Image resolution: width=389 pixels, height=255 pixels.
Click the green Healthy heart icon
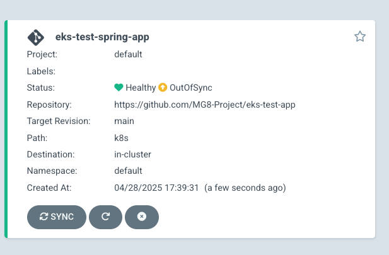tap(119, 88)
